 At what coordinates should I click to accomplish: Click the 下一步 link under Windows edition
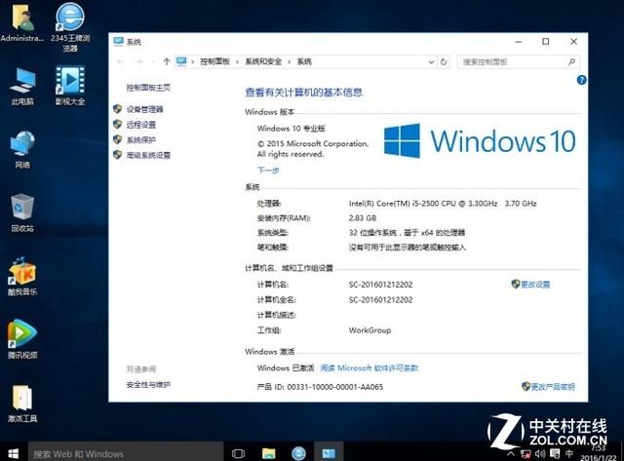[x=268, y=171]
